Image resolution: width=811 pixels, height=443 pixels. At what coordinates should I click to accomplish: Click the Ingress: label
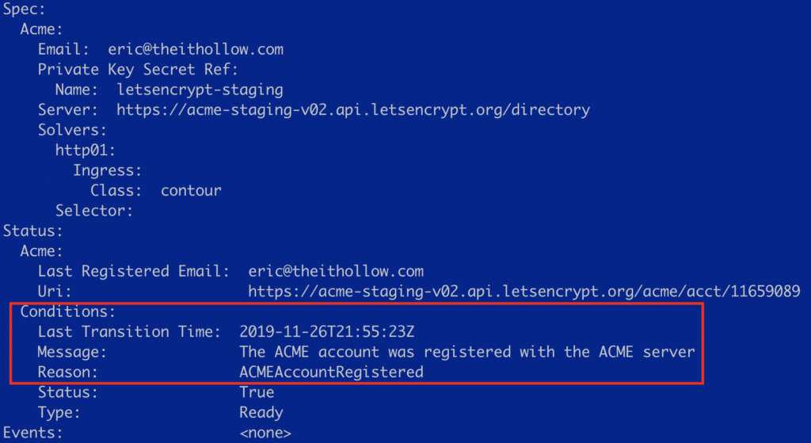click(107, 170)
